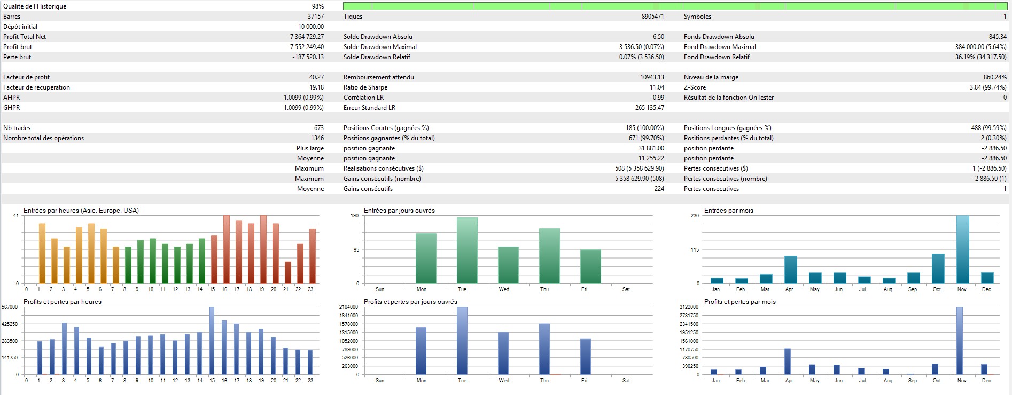1012x395 pixels.
Task: Select the "Erreur Standard LR" value 265 135.47
Action: pos(650,108)
